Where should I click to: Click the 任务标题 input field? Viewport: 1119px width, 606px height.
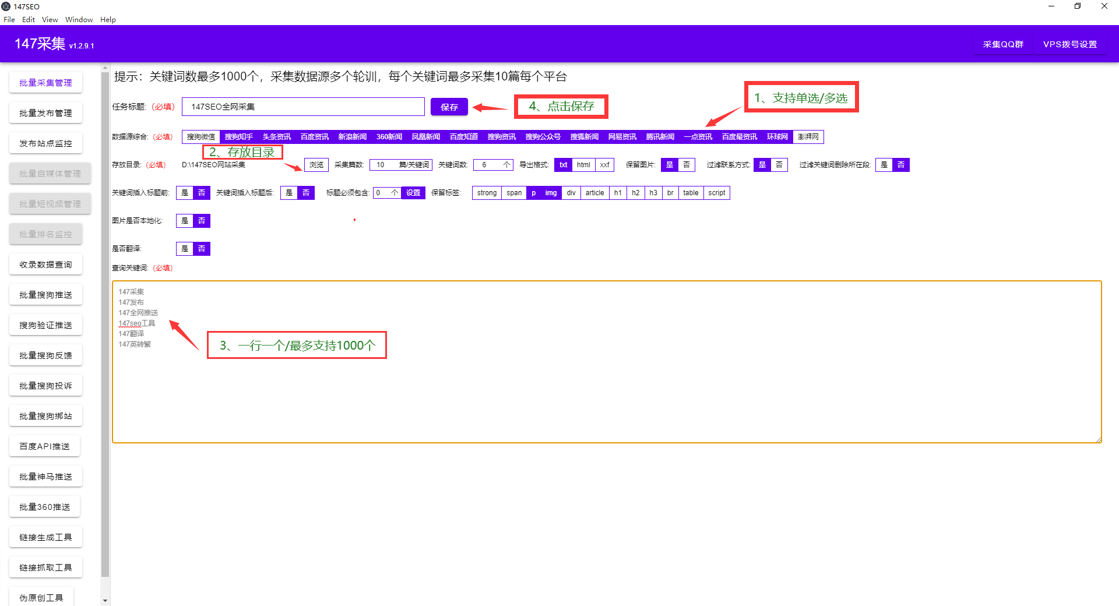[x=303, y=107]
